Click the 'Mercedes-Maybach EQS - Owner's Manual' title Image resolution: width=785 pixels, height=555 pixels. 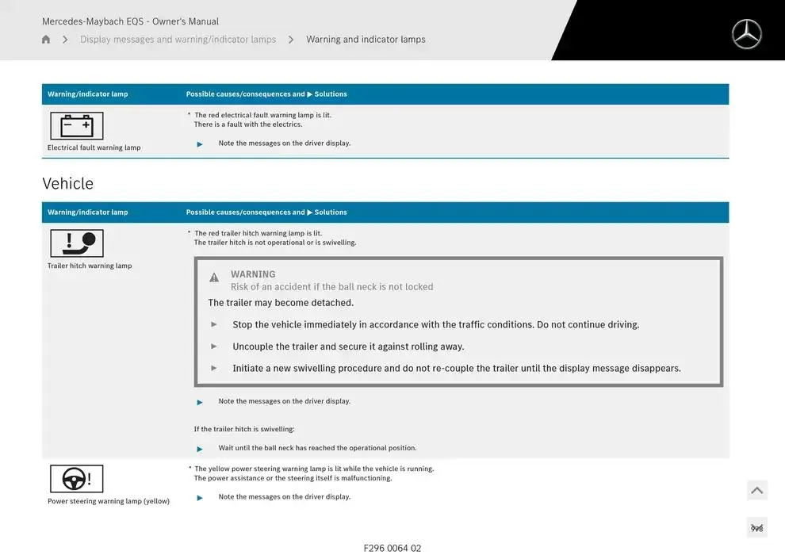click(130, 21)
